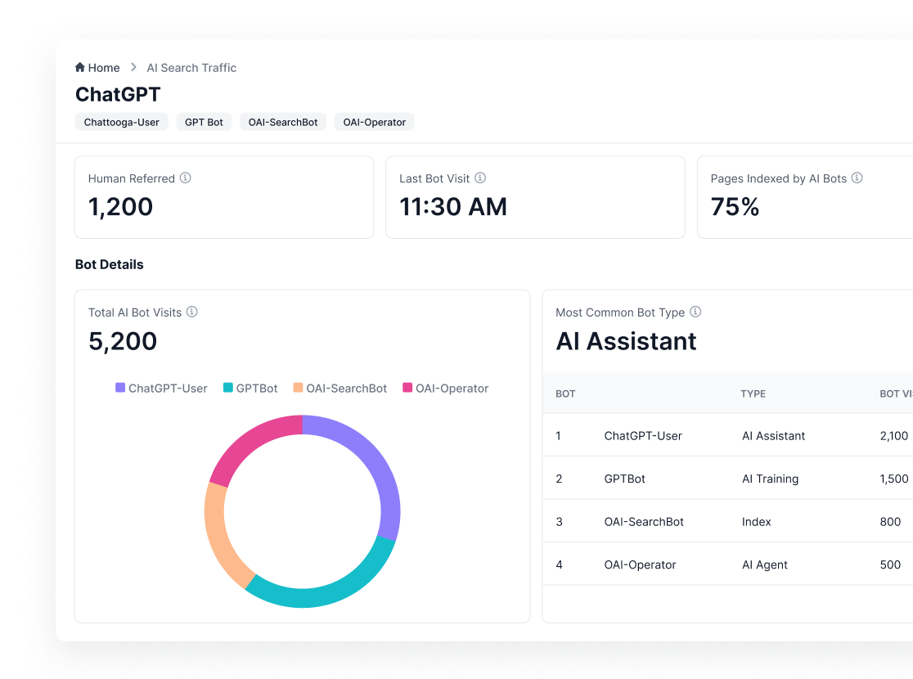Toggle GPTBot teal legend swatch
This screenshot has width=913, height=679.
[x=228, y=388]
